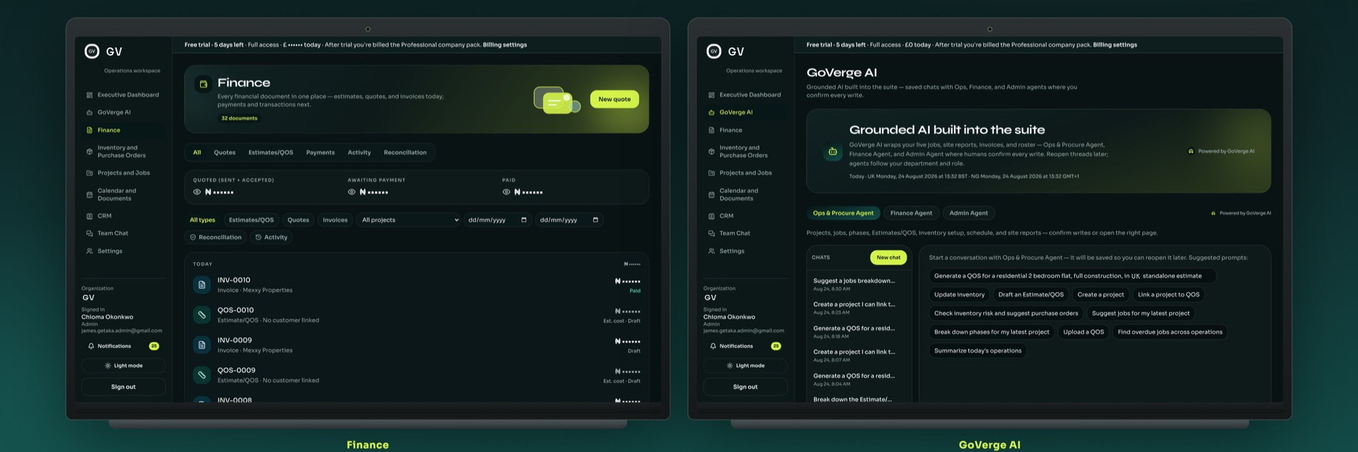Click the notification bell icon in GoVerge AI screen
This screenshot has width=1358, height=452.
tap(713, 346)
